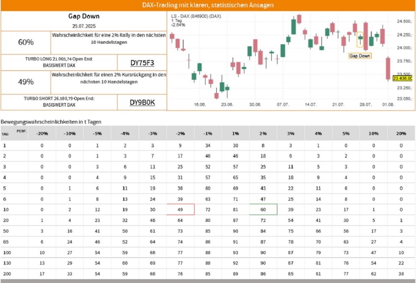Click the "200" day row label
416x283 pixels.
[x=7, y=274]
